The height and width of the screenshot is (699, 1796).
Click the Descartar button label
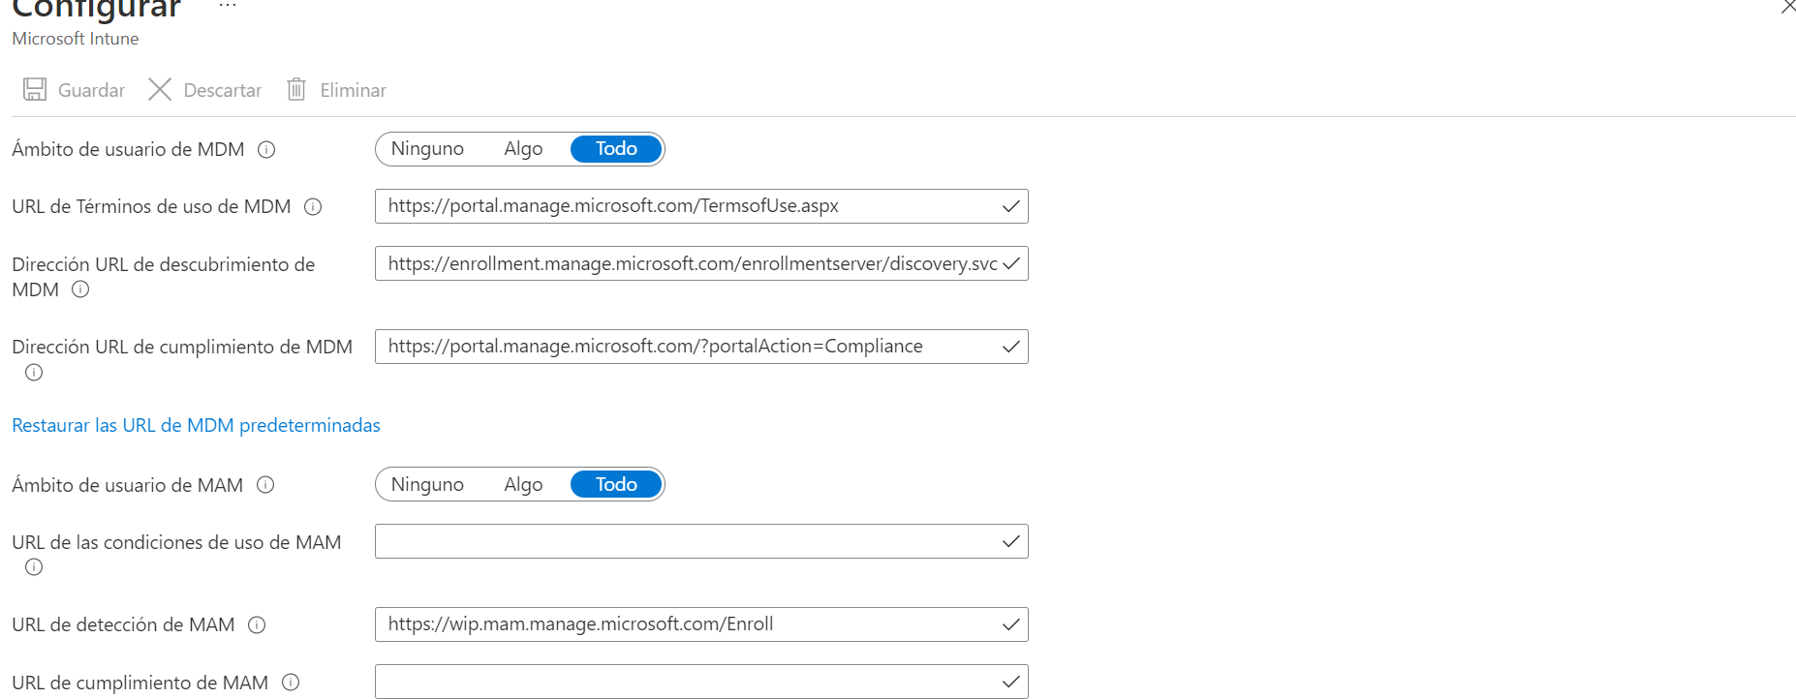point(223,90)
